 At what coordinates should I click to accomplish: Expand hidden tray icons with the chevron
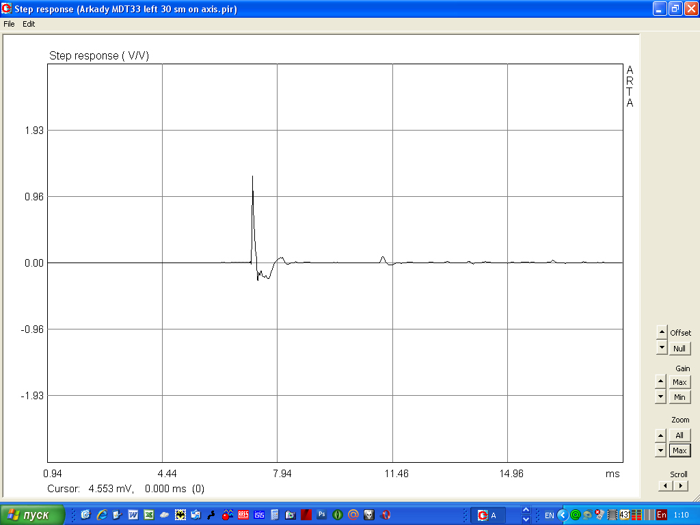click(x=563, y=515)
